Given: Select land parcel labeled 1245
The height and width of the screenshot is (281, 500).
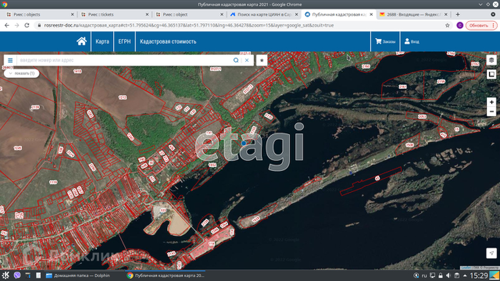Looking at the screenshot, I should [x=18, y=148].
